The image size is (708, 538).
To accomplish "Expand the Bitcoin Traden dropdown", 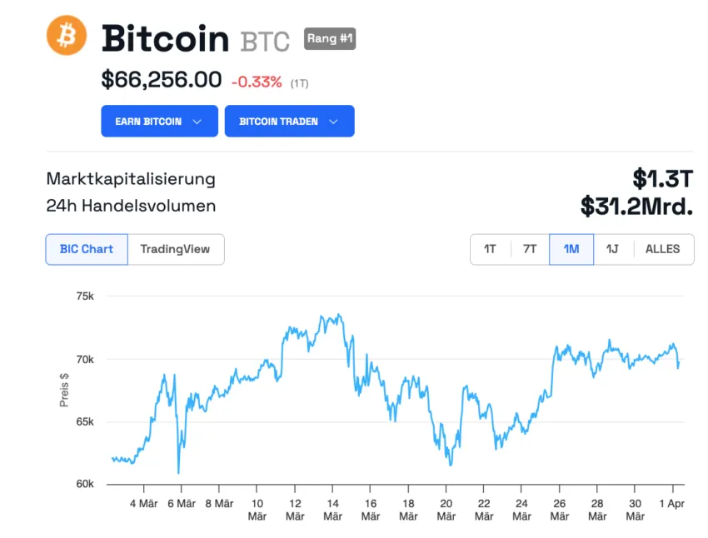I will point(289,121).
